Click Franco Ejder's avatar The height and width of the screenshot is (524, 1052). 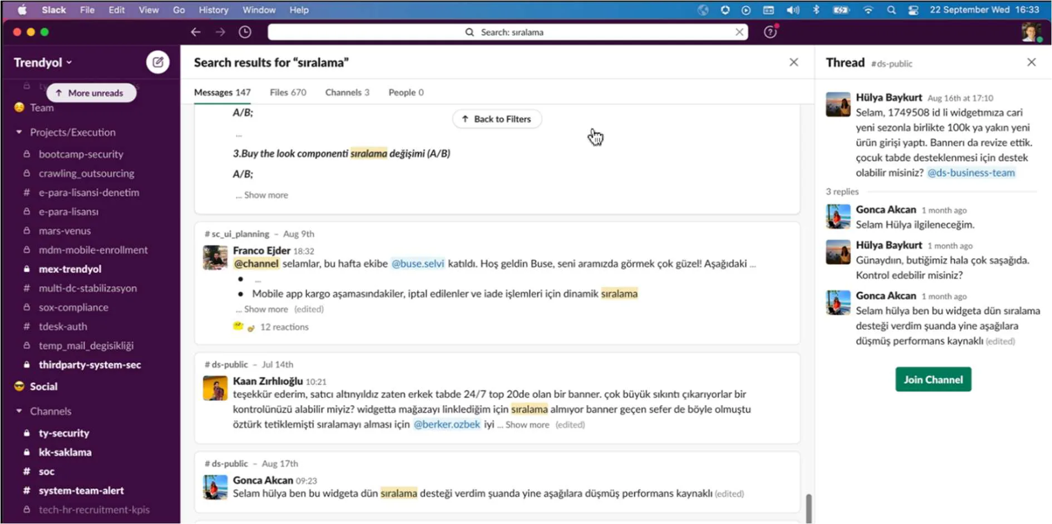pos(215,258)
